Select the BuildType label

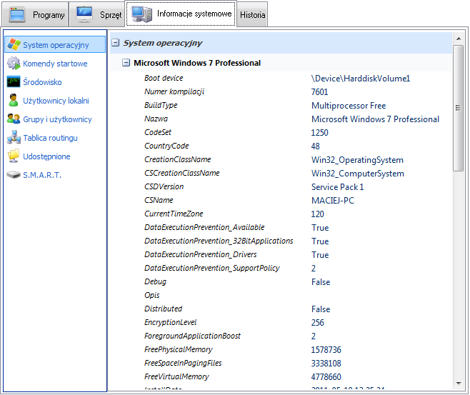click(161, 105)
